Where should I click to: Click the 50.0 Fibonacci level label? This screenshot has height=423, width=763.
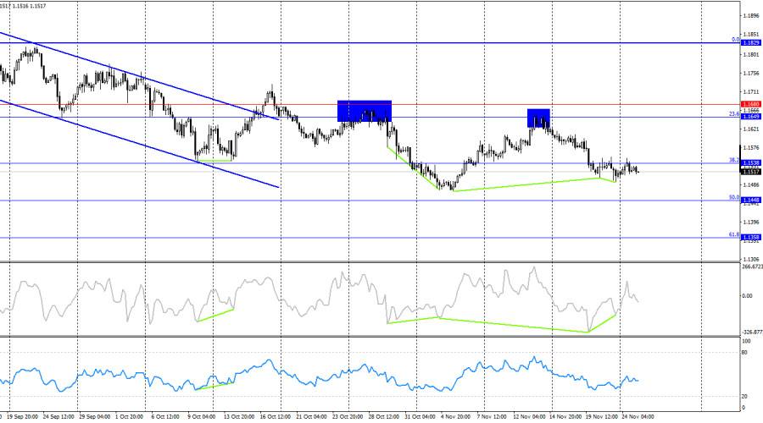[734, 198]
